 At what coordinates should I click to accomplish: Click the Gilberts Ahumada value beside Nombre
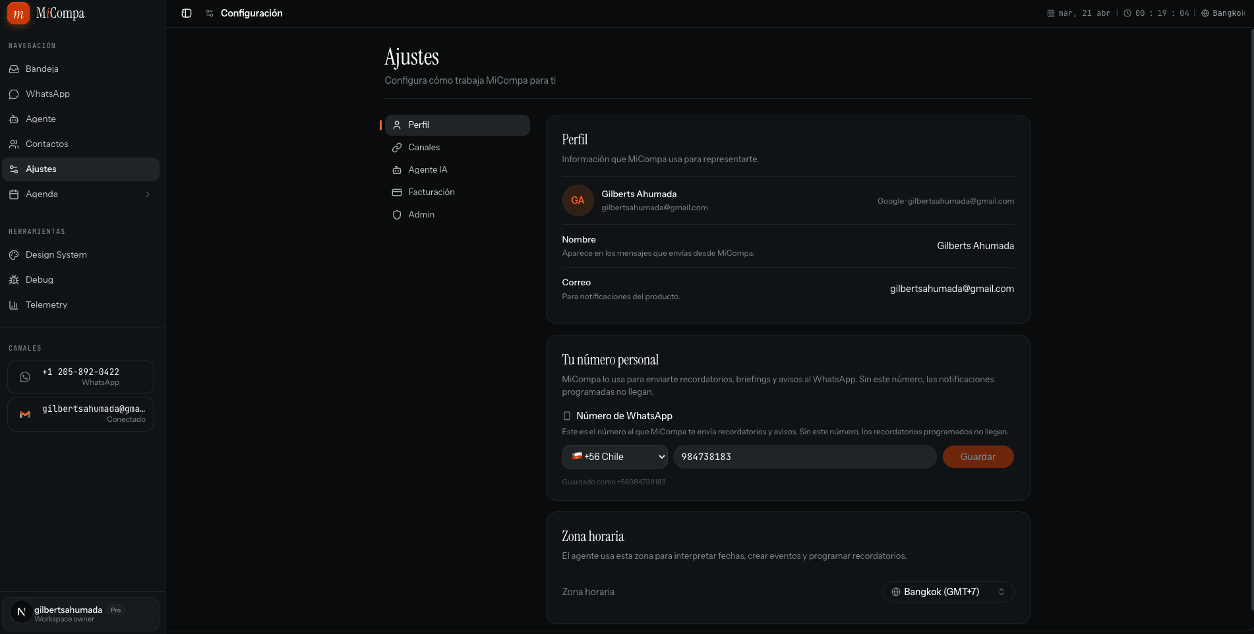coord(975,246)
